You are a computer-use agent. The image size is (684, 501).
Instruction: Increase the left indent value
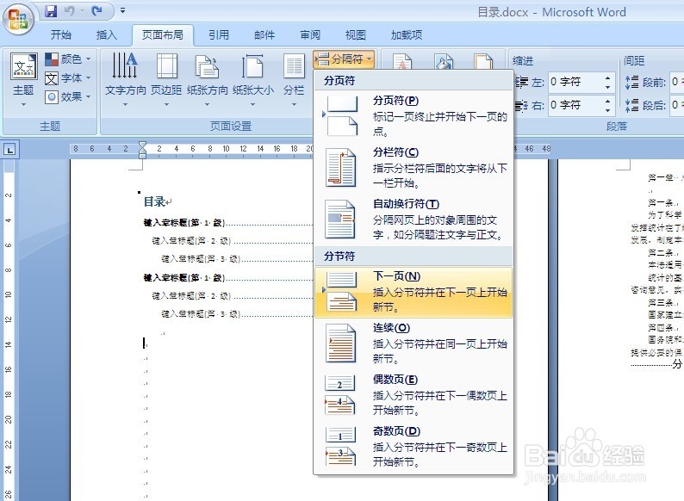(x=608, y=77)
